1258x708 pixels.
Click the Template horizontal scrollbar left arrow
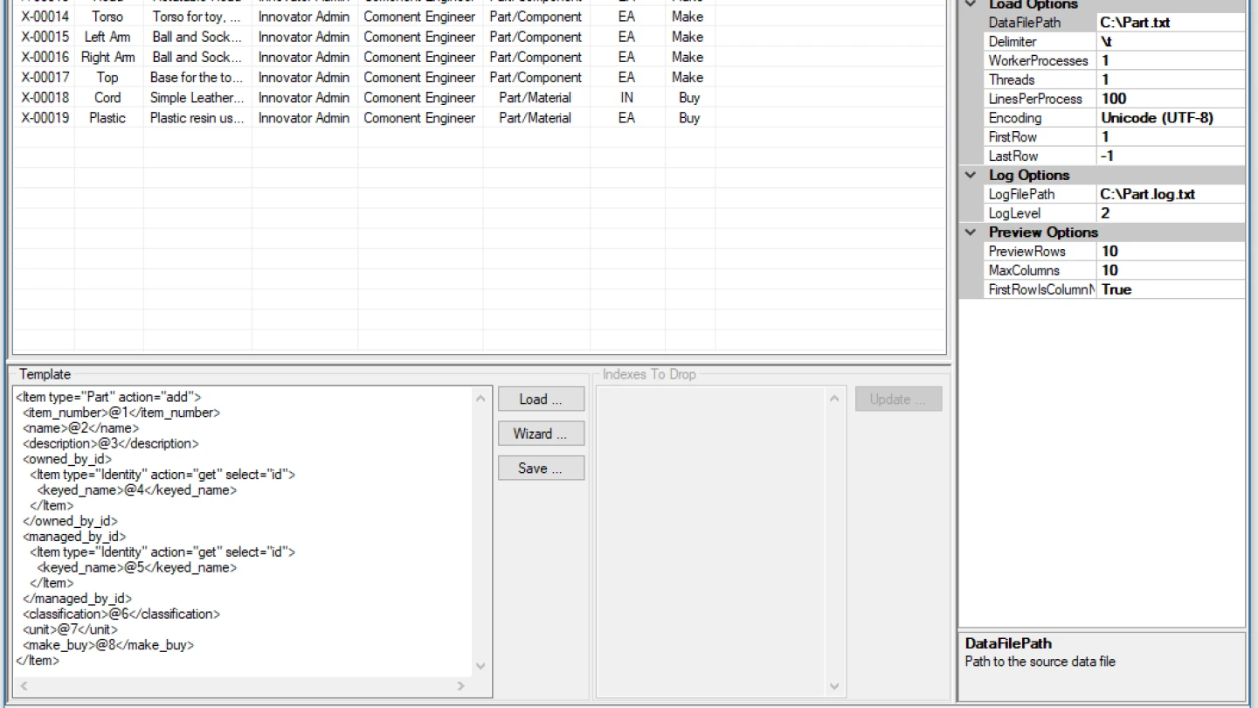[x=24, y=686]
